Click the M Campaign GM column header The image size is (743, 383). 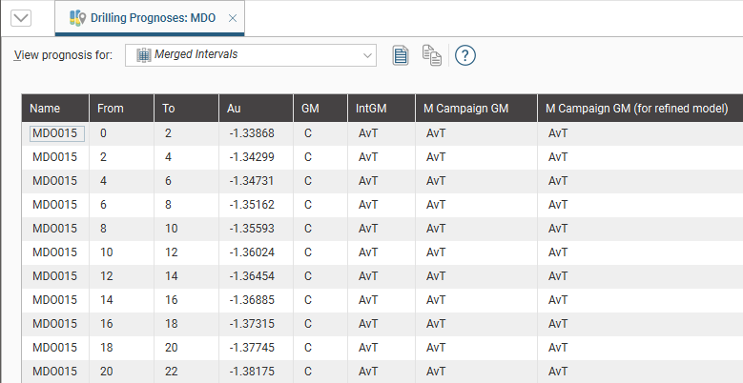tap(475, 109)
